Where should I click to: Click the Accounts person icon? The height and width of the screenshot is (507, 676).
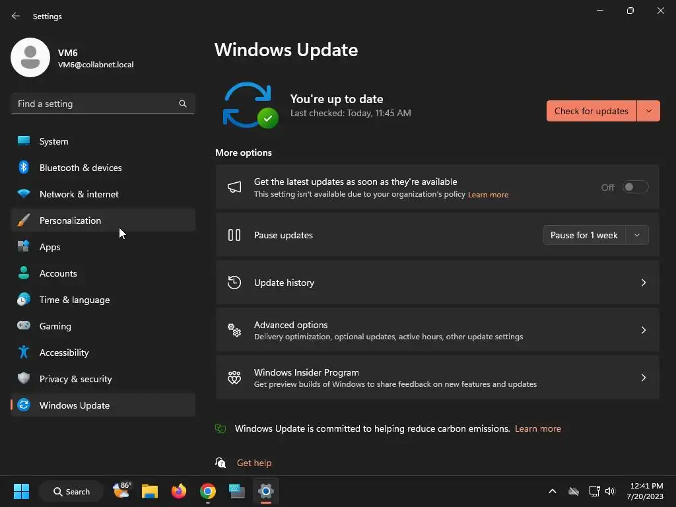24,273
